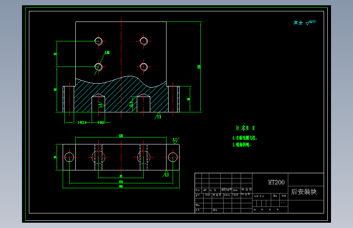Screen dimensions: 353x228
Task: Click the 年月日 header cell in title block top row
Action: tap(246, 190)
